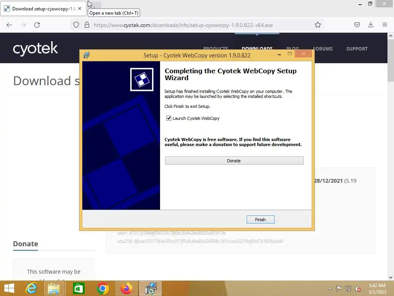Viewport: 394px width, 296px height.
Task: Click the Donate heading on webpage
Action: [26, 244]
